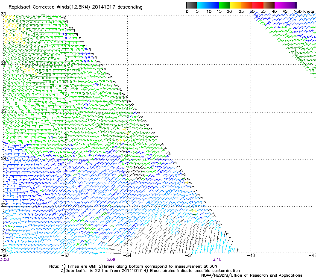Image resolution: width=316 pixels, height=278 pixels.
Task: Select the yellow 20-25 knots legend swatch
Action: coord(236,5)
